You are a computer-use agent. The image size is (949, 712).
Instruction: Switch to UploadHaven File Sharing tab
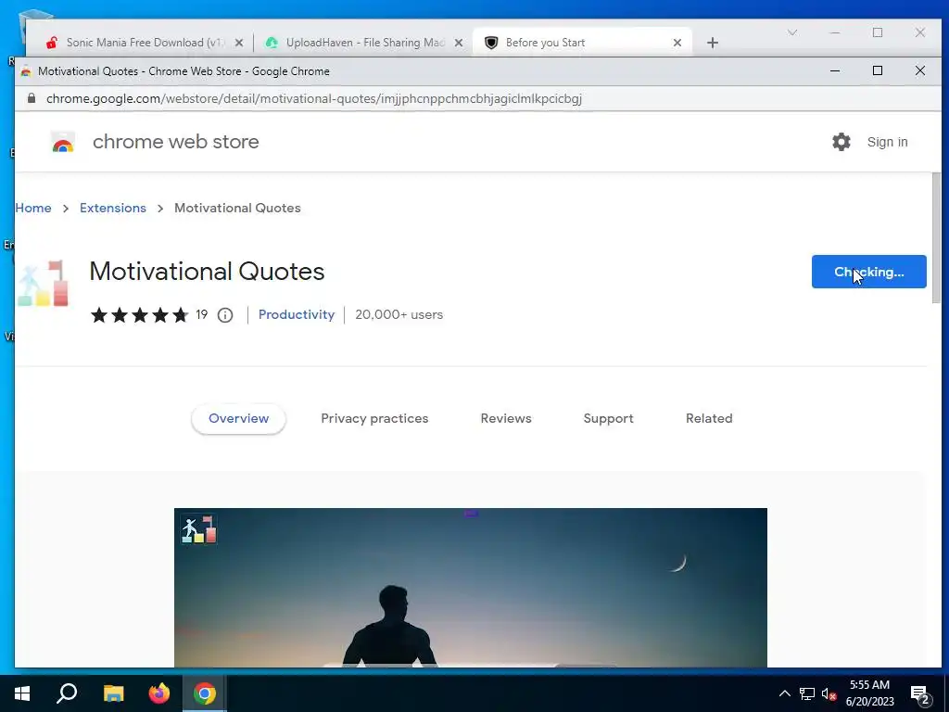coord(365,43)
